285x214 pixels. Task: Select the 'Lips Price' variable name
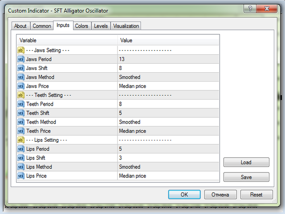[x=37, y=176]
